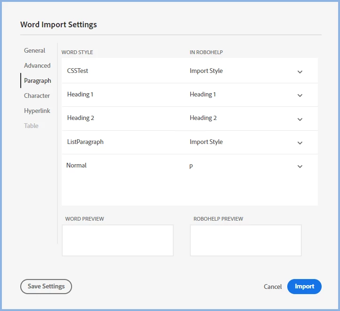Click the Table tab
Image resolution: width=340 pixels, height=311 pixels.
point(31,126)
